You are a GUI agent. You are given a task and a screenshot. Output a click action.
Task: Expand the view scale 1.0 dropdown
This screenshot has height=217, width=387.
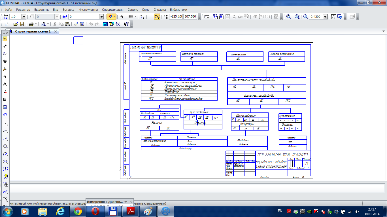click(24, 17)
